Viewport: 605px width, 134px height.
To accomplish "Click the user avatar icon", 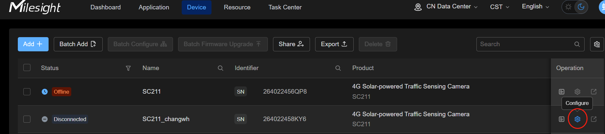I will click(602, 7).
